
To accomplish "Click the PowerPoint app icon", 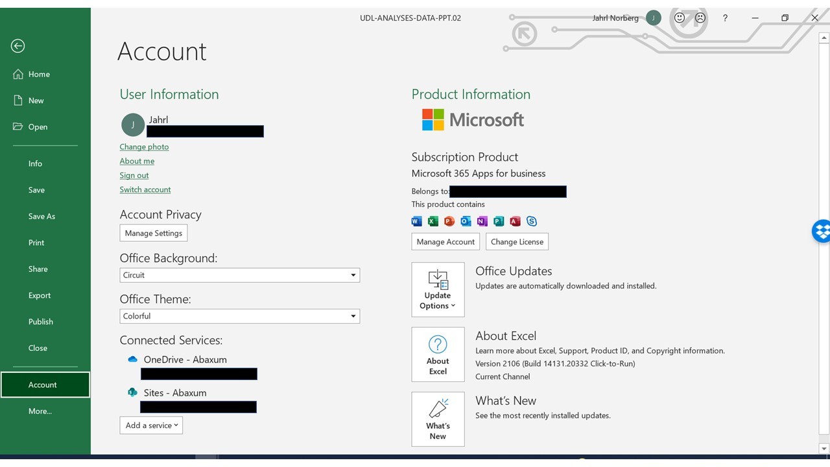I will tap(449, 221).
